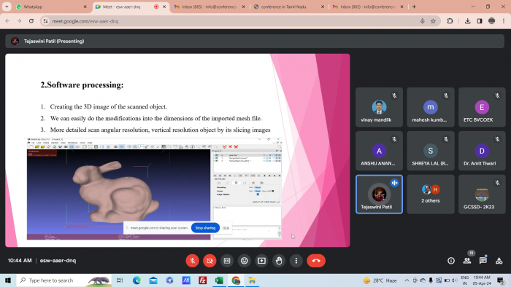Screen dimensions: 511x287
Task: Unmute the microphone toggle
Action: tap(192, 261)
